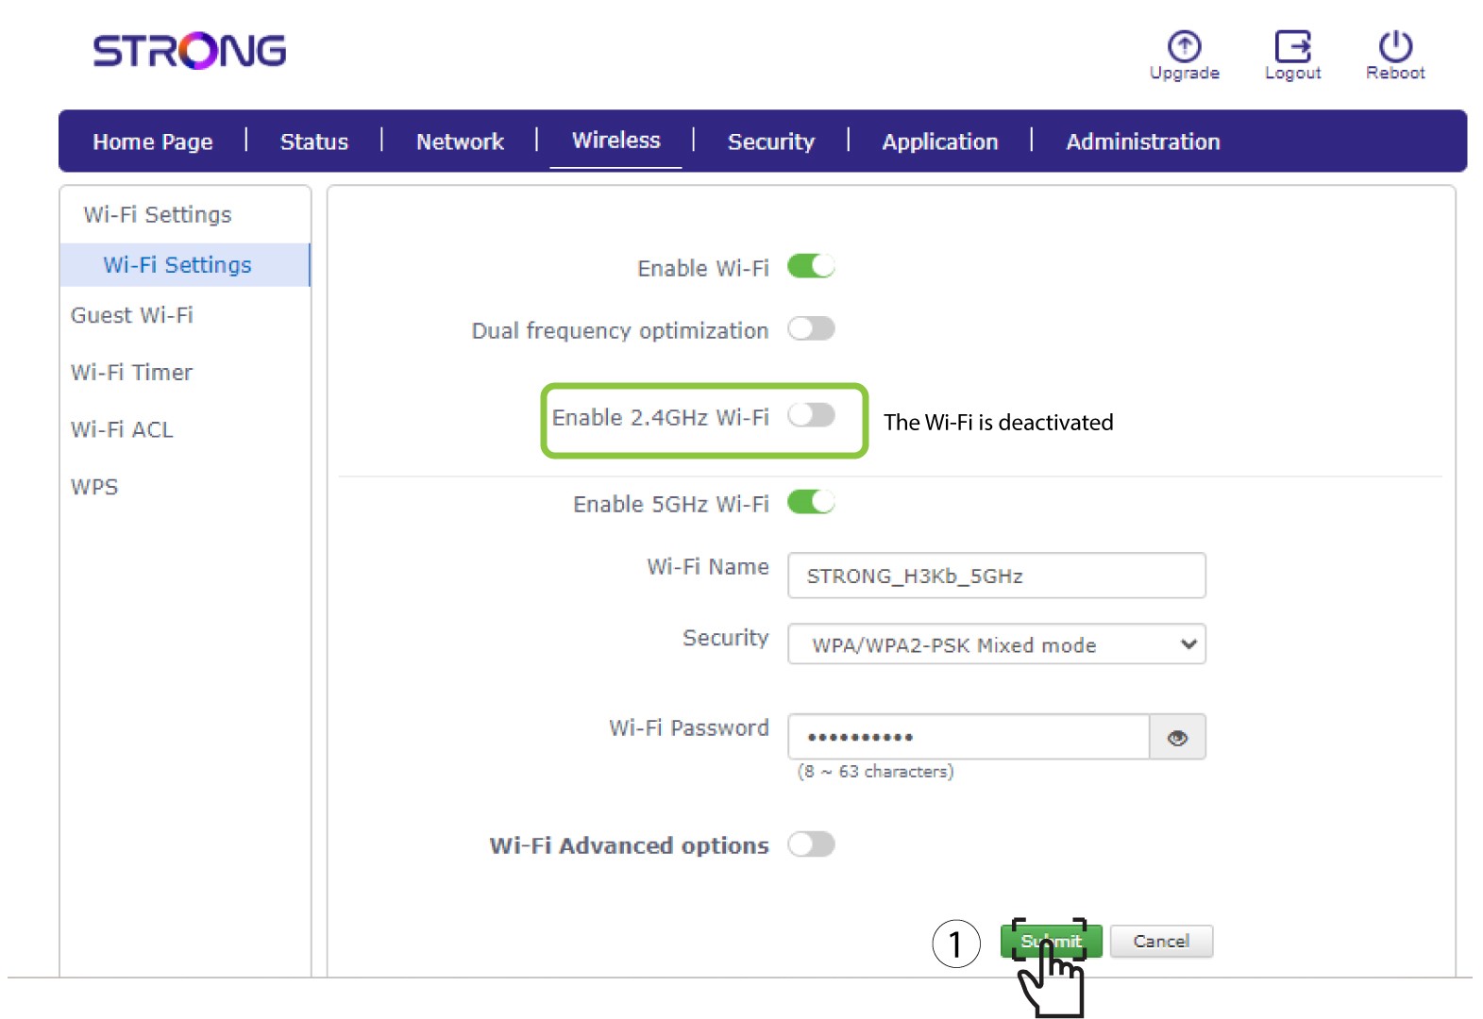
Task: Click the Cancel button
Action: point(1161,941)
